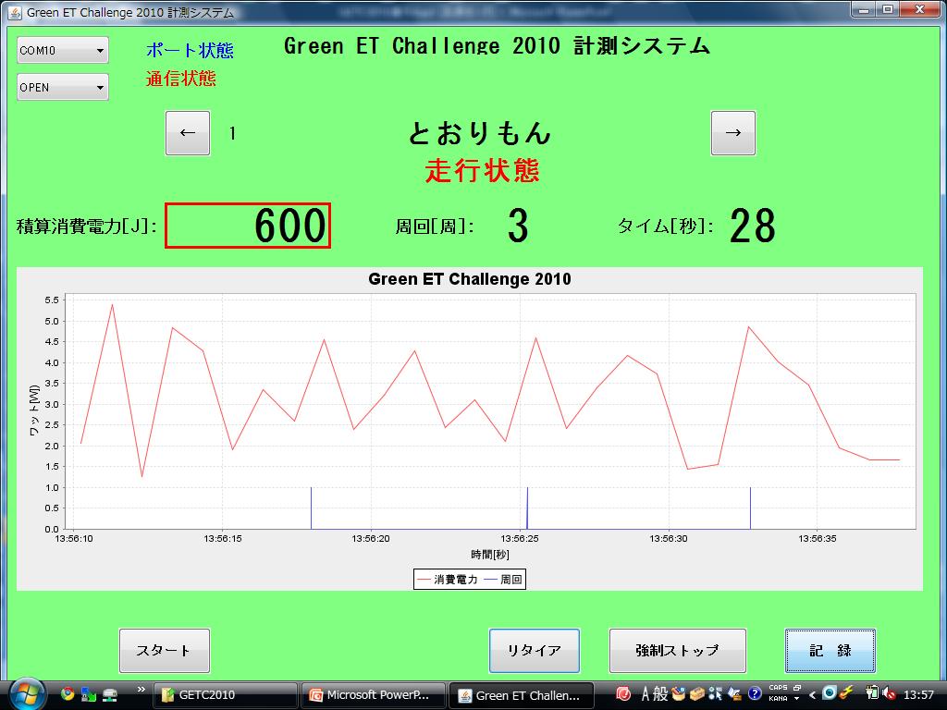
Task: Open the COM10 port dropdown
Action: 63,51
